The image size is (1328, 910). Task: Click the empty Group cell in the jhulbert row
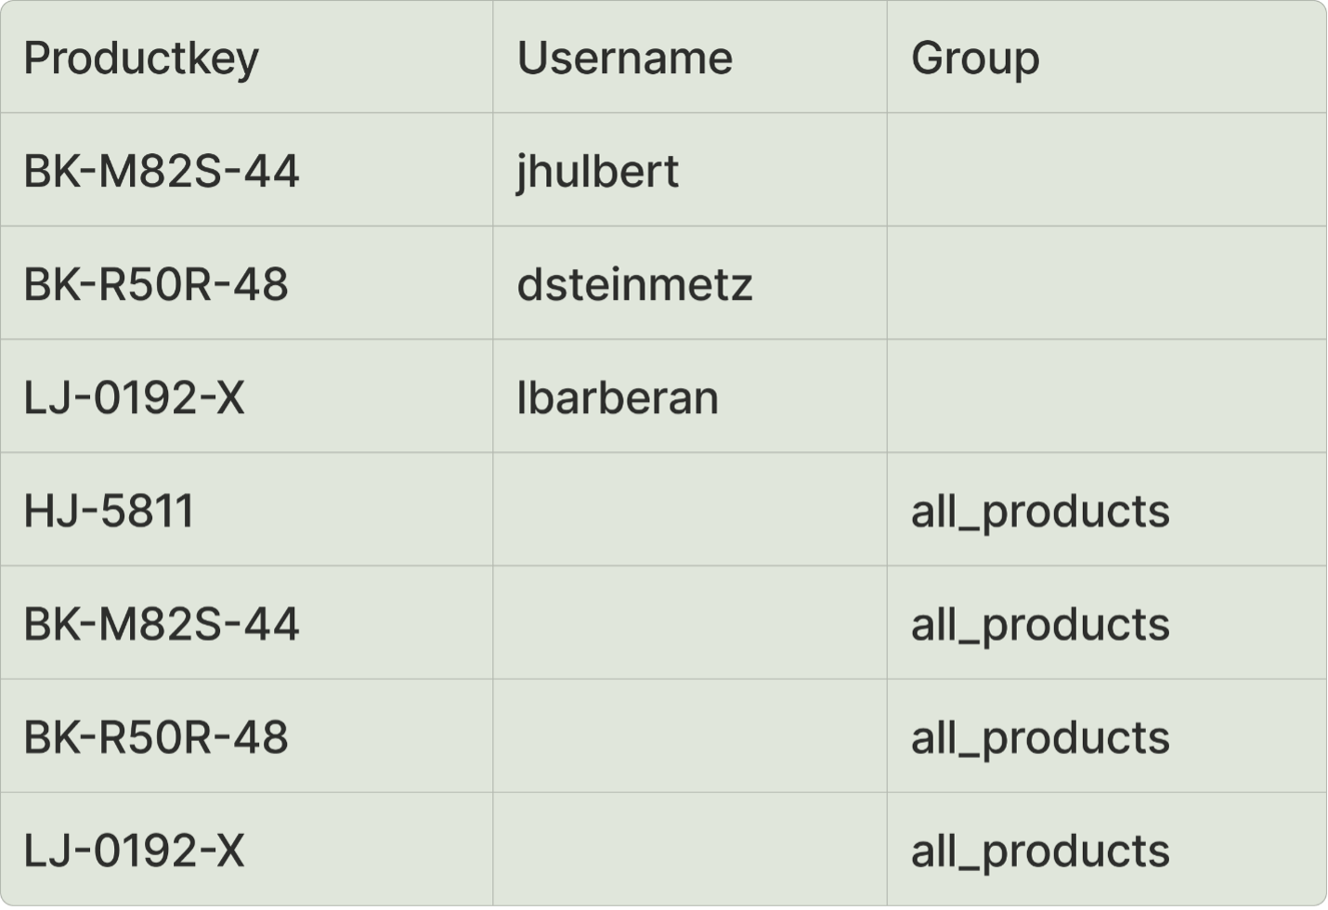pos(1107,171)
